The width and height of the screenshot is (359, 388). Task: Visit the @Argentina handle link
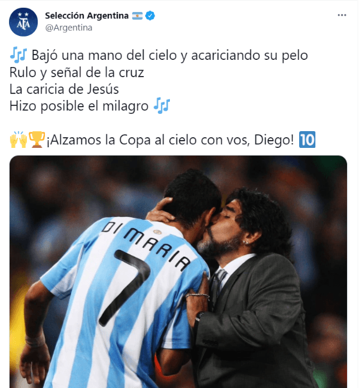click(69, 28)
